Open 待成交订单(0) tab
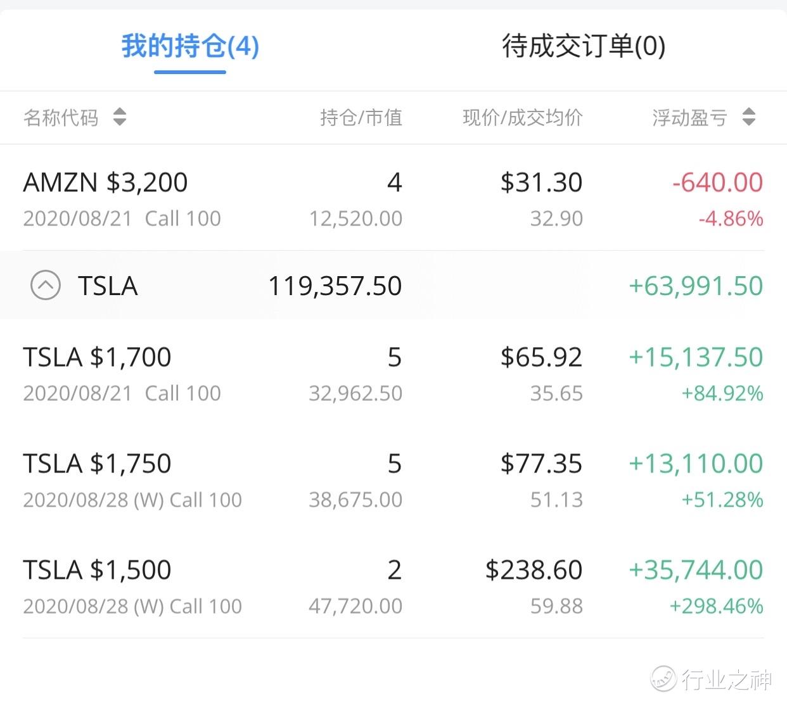Viewport: 787px width, 708px height. pyautogui.click(x=584, y=47)
